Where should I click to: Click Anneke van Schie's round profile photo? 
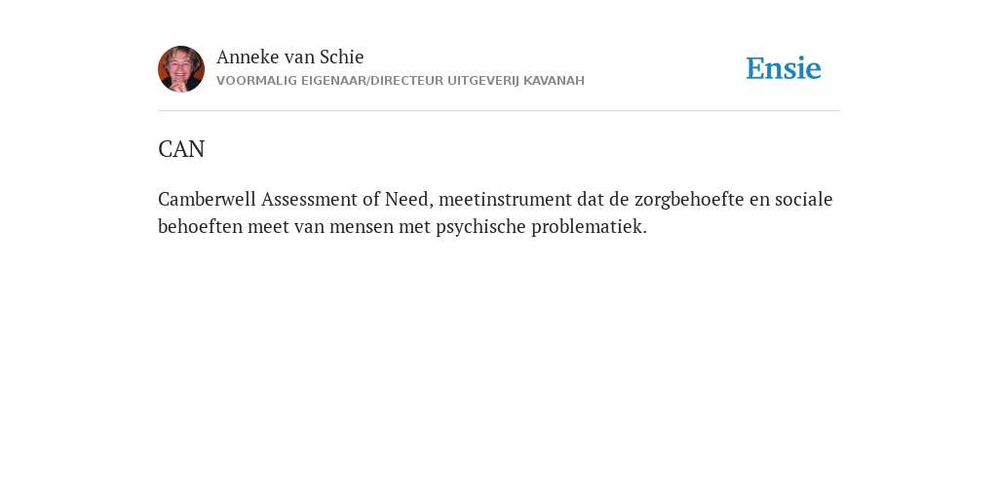click(x=181, y=69)
